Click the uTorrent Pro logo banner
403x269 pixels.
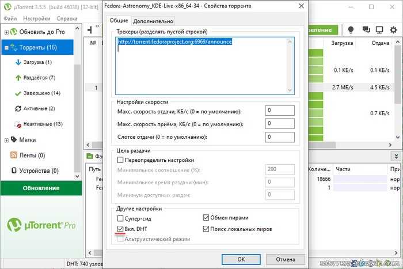coord(41,225)
